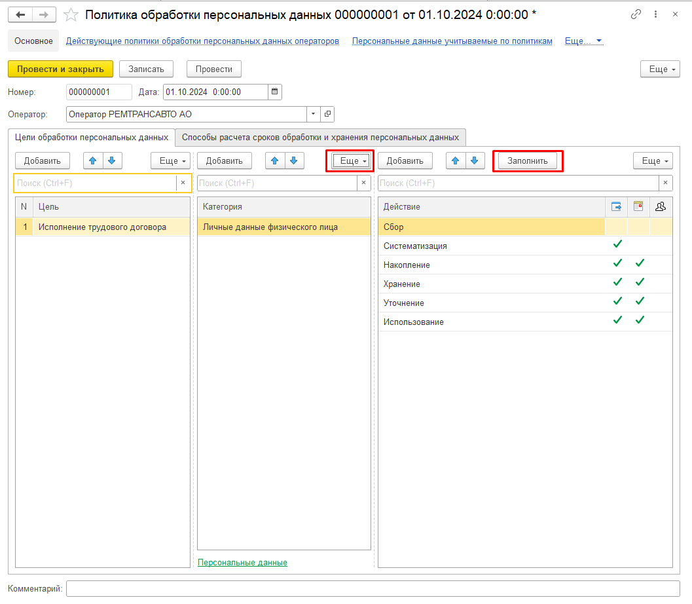Move row down in the Категория list
Image resolution: width=692 pixels, height=604 pixels.
(294, 160)
